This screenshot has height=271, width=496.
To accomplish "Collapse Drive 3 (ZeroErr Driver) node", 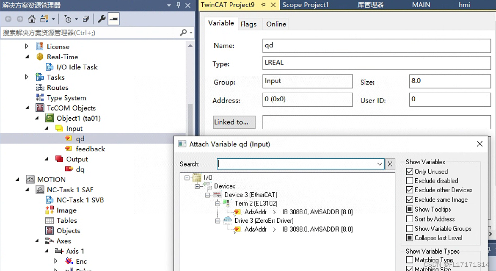I will tap(218, 221).
